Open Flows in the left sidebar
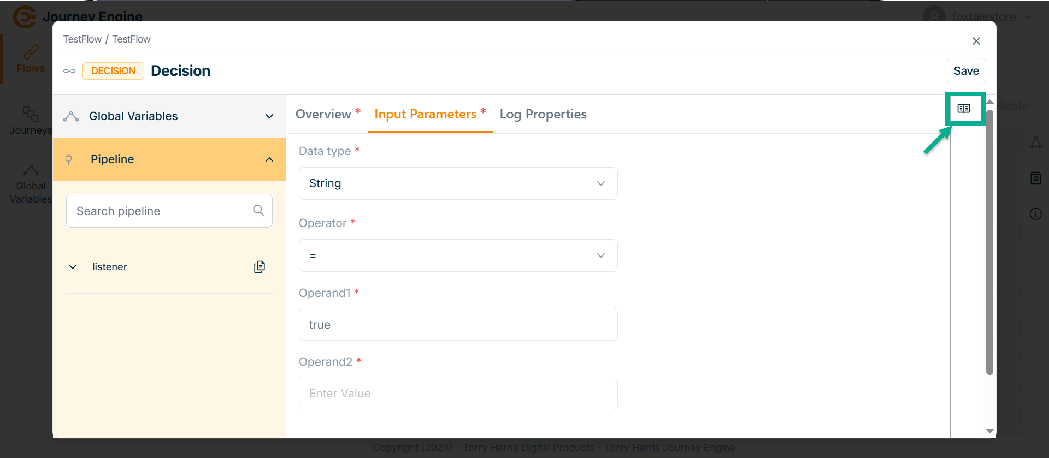 [31, 59]
